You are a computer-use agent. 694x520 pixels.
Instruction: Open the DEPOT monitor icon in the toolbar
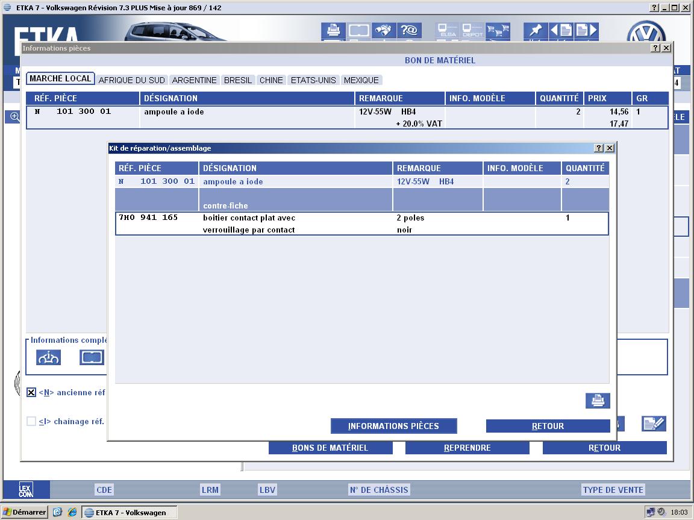click(x=473, y=31)
